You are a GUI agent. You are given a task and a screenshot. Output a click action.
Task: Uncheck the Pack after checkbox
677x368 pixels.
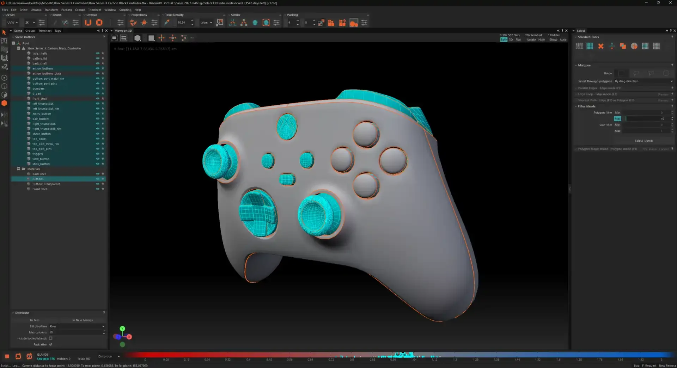point(50,344)
